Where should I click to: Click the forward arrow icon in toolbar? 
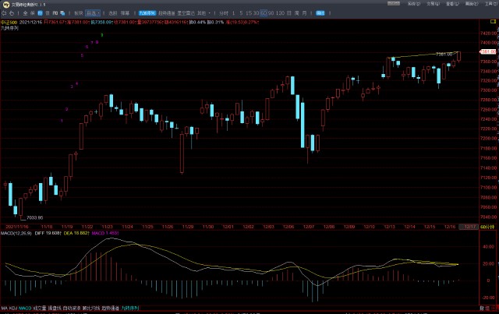pyautogui.click(x=12, y=13)
